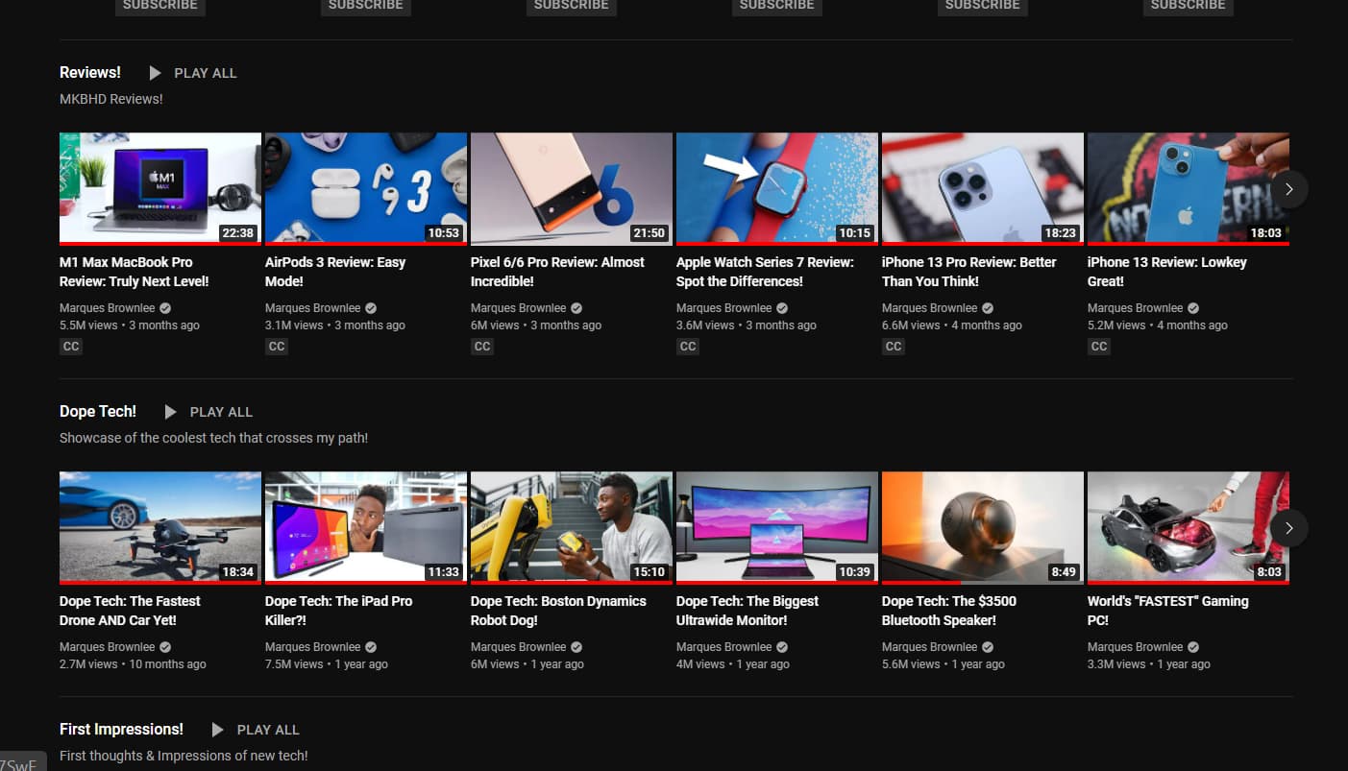This screenshot has height=771, width=1348.
Task: Click title 'M1 Max MacBook Pro Review: Truly Next Level!'
Action: click(x=135, y=272)
